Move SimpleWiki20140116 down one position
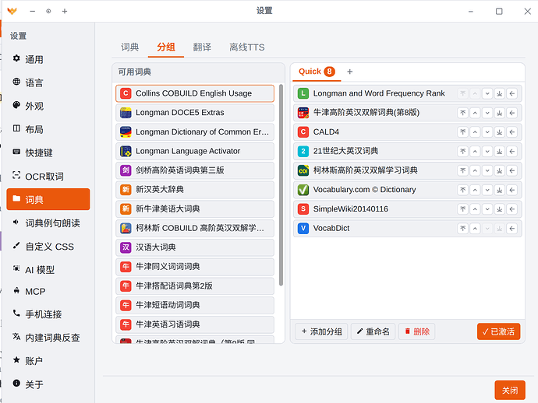The height and width of the screenshot is (403, 538). (x=487, y=209)
